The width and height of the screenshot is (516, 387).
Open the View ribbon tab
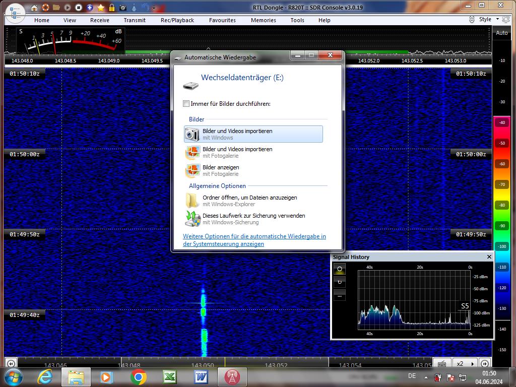point(70,20)
